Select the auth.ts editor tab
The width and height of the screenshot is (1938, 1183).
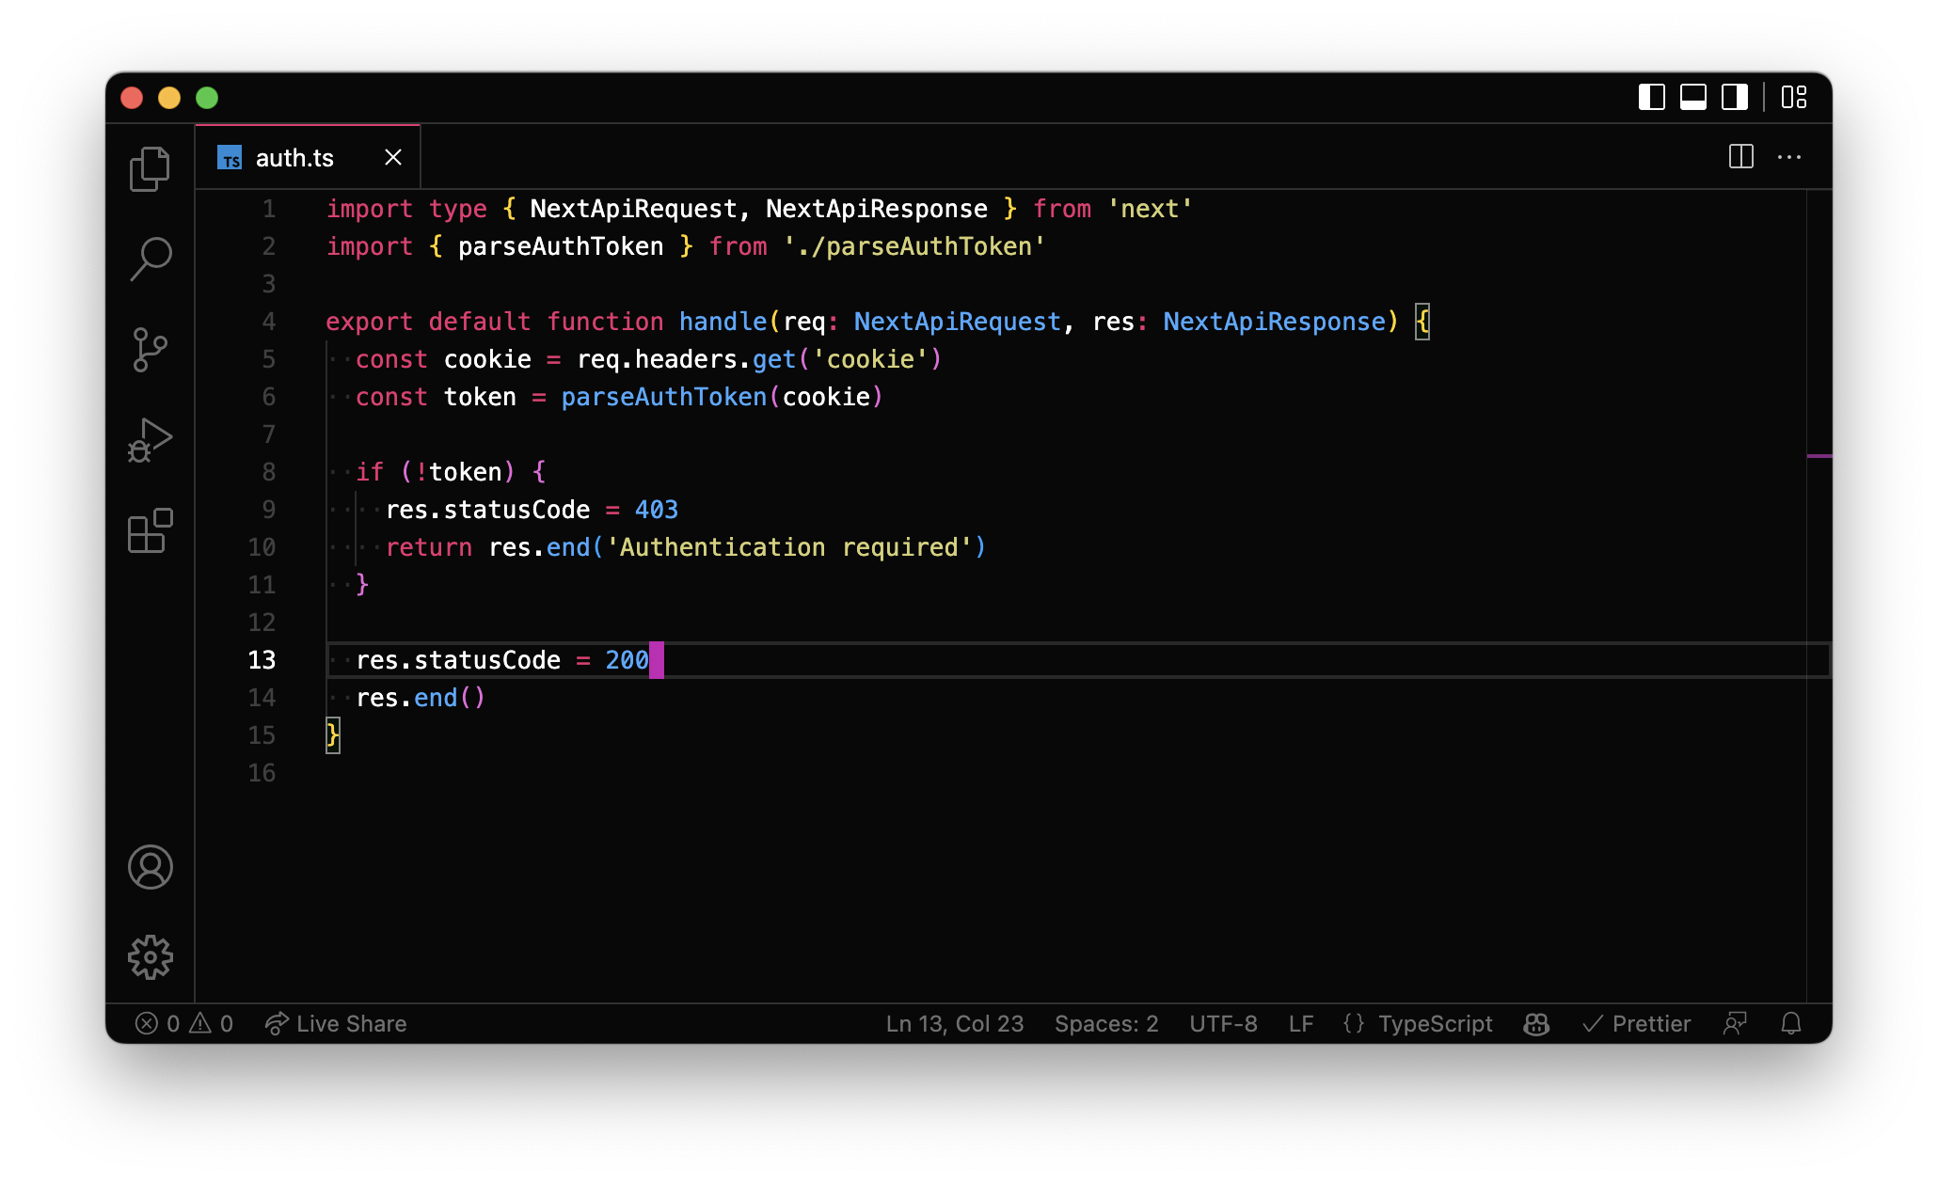294,158
